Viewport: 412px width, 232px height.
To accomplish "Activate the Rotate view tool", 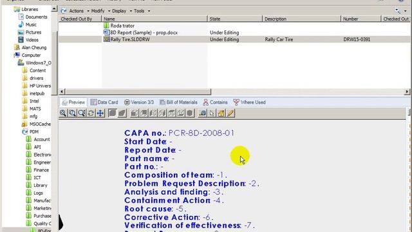I will tap(91, 113).
